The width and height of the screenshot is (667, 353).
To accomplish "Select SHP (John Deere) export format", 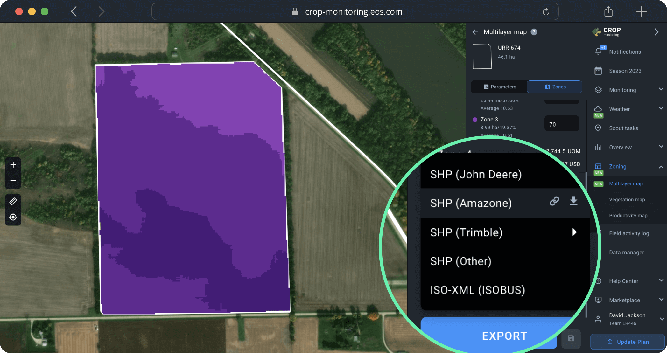I will tap(476, 174).
